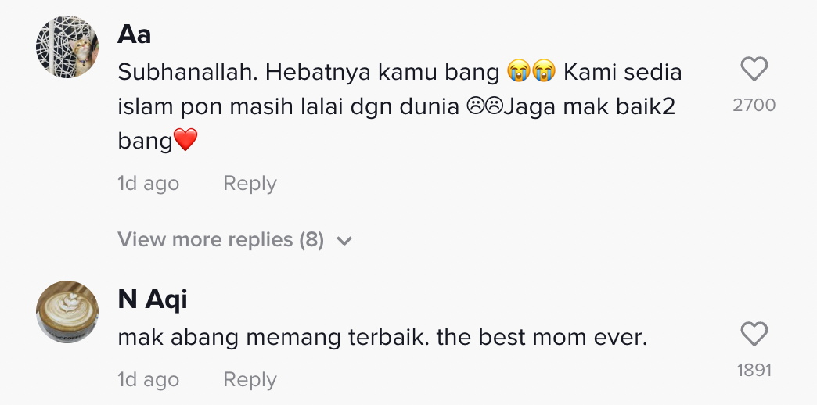Reply to N Aqi's comment

(x=250, y=380)
